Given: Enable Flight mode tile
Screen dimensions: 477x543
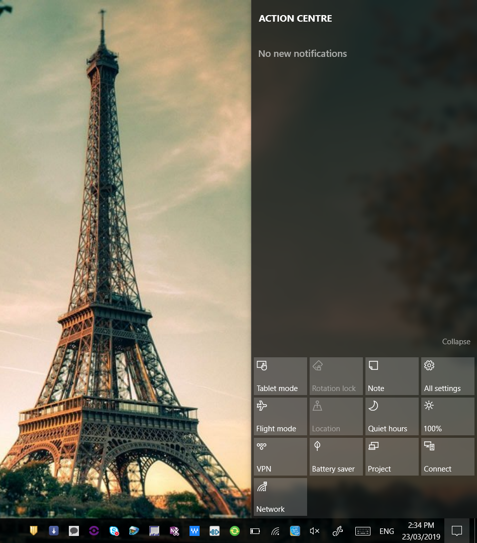Looking at the screenshot, I should coord(280,416).
